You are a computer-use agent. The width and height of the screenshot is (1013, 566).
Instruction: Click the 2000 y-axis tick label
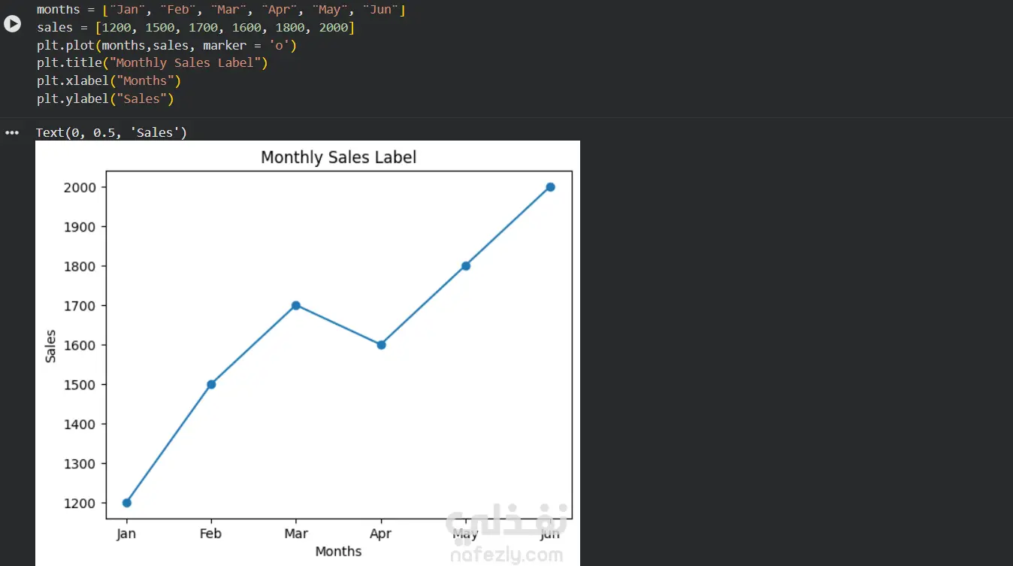(79, 187)
